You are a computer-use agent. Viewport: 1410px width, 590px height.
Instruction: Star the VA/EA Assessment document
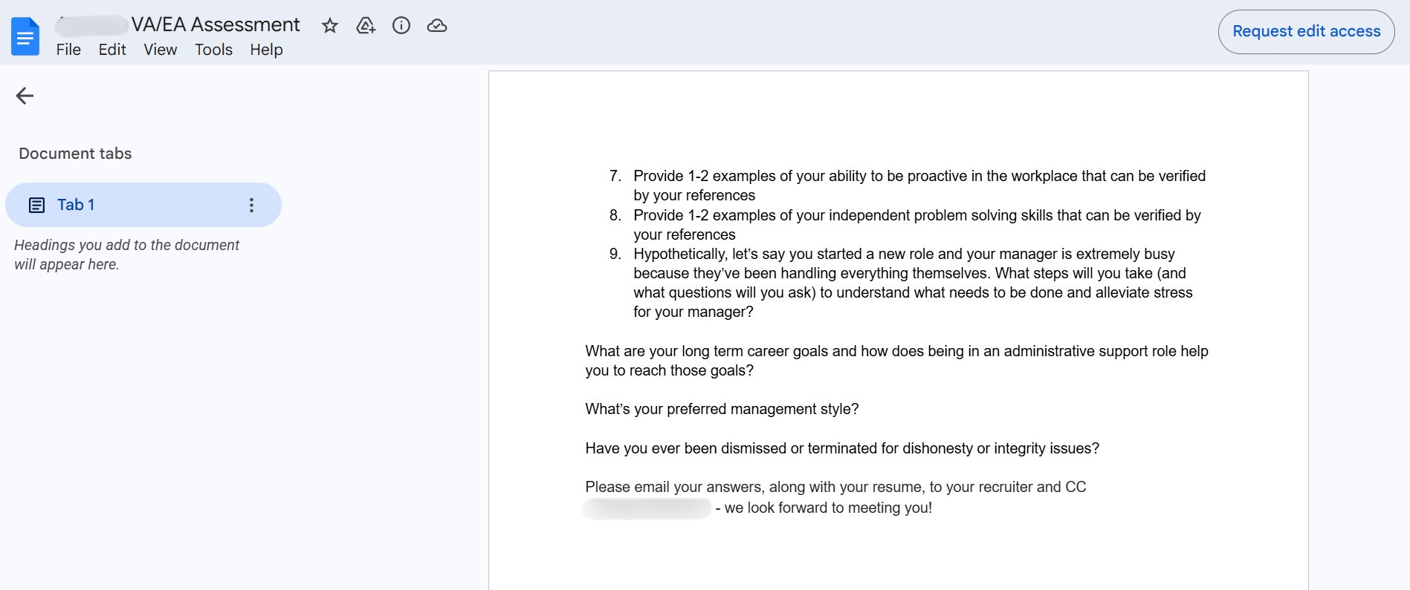(x=330, y=26)
